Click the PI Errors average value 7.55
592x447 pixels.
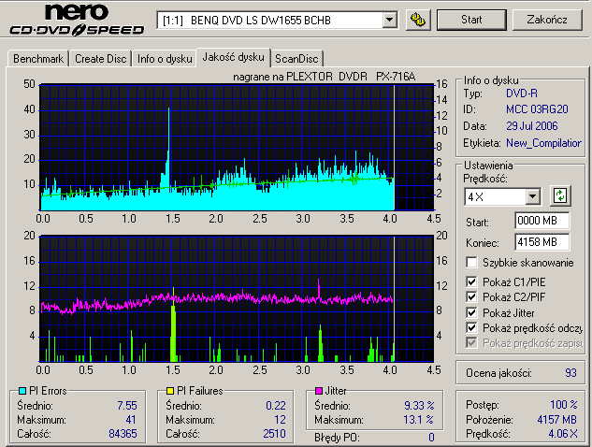coord(127,406)
